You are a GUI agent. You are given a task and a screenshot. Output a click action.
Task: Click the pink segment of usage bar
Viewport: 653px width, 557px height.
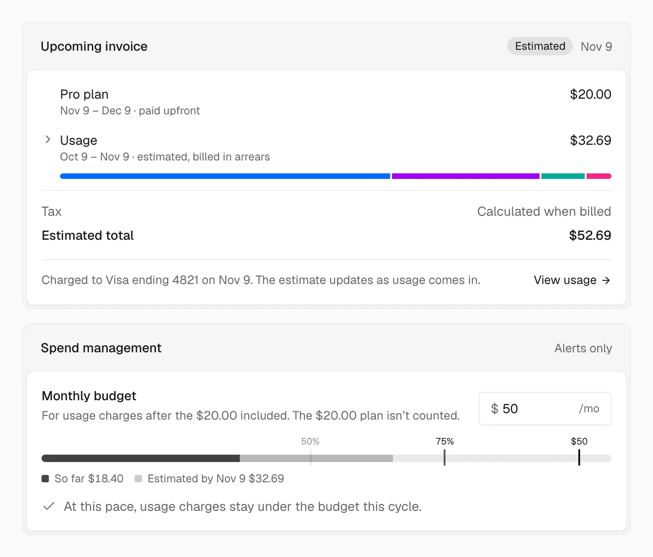[x=599, y=176]
